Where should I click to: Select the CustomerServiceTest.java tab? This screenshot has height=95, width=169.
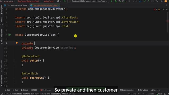(x=45, y=5)
